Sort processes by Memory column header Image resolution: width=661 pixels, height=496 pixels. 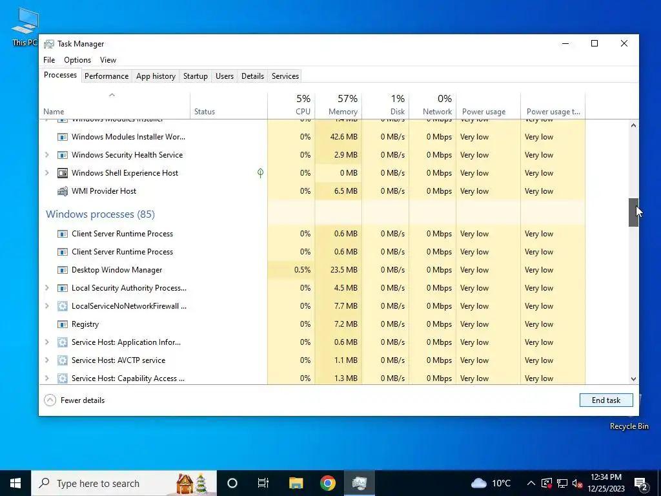tap(338, 105)
